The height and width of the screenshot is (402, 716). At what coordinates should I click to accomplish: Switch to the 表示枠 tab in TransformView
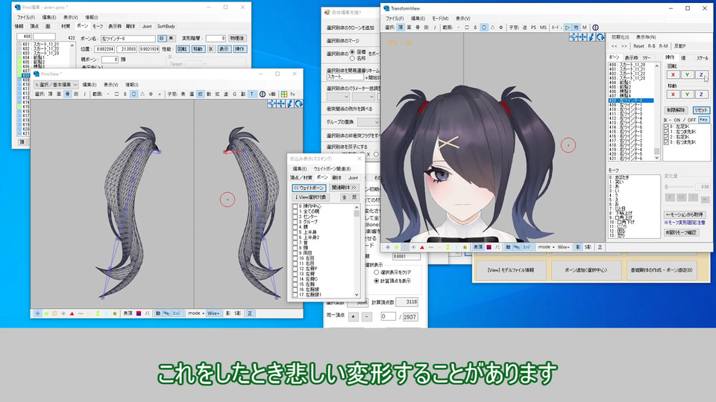pyautogui.click(x=631, y=58)
